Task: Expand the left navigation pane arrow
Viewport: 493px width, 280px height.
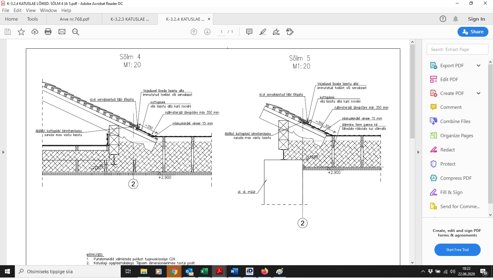Action: [x=3, y=152]
